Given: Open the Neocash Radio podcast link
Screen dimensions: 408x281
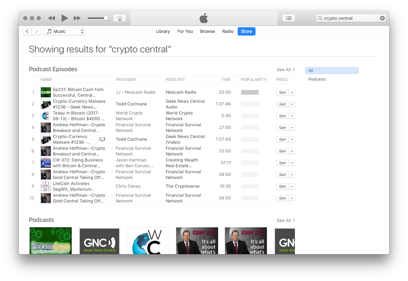Looking at the screenshot, I should 181,92.
